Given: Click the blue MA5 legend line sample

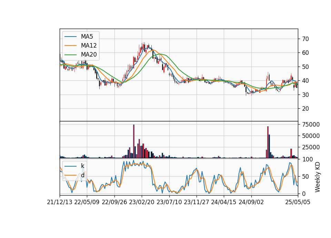Looking at the screenshot, I should click(x=70, y=37).
